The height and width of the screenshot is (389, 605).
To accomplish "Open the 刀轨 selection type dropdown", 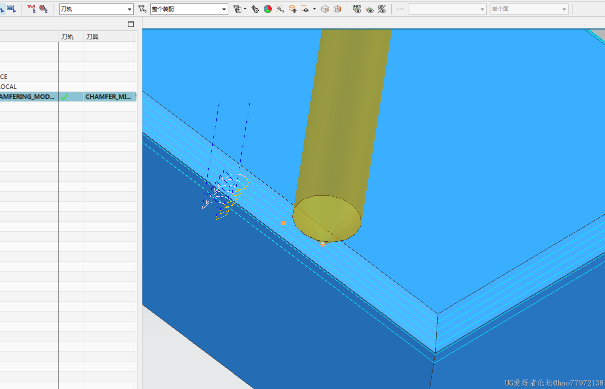I will tap(96, 9).
